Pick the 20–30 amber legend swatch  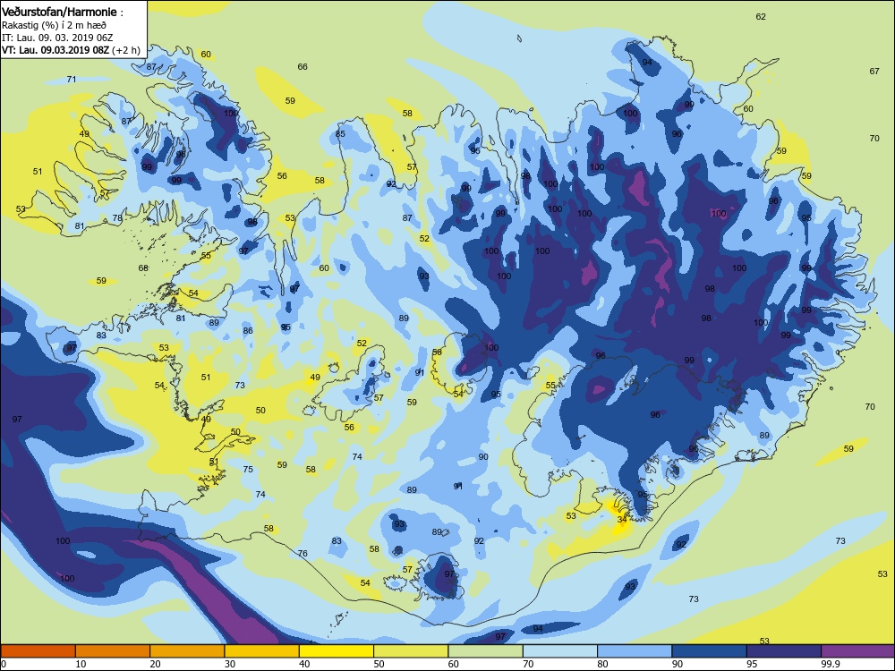[187, 651]
